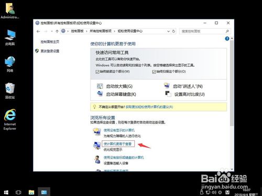Click refresh icon beside the address bar
The image size is (262, 196).
pyautogui.click(x=173, y=31)
